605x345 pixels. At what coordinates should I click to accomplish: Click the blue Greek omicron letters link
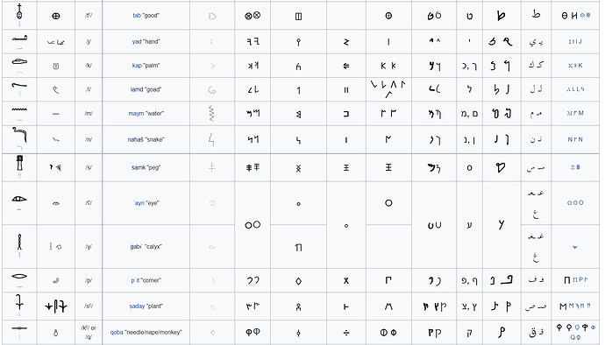pos(575,203)
